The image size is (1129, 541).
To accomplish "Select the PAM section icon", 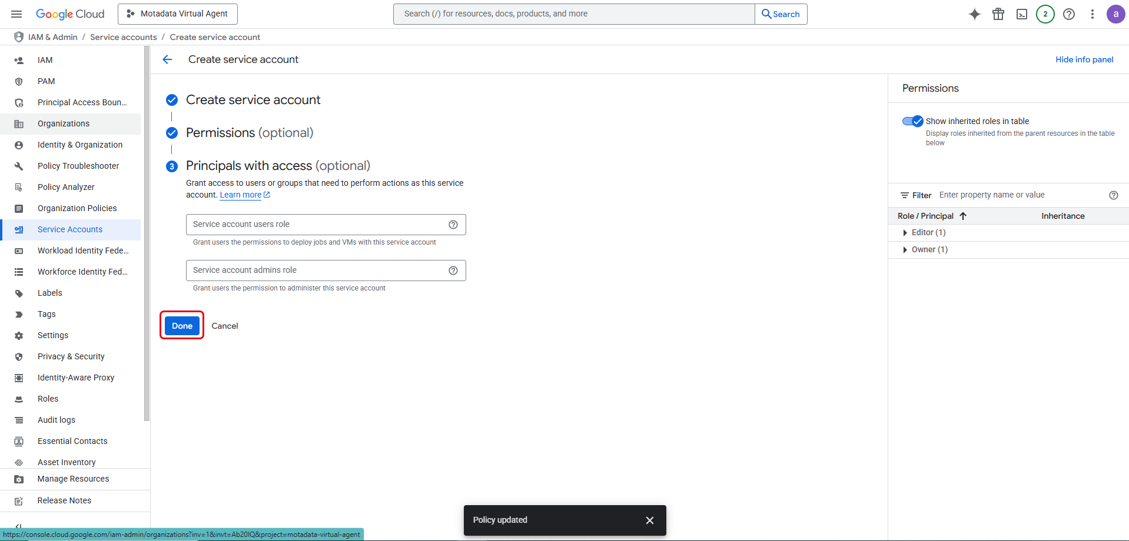I will click(x=18, y=81).
